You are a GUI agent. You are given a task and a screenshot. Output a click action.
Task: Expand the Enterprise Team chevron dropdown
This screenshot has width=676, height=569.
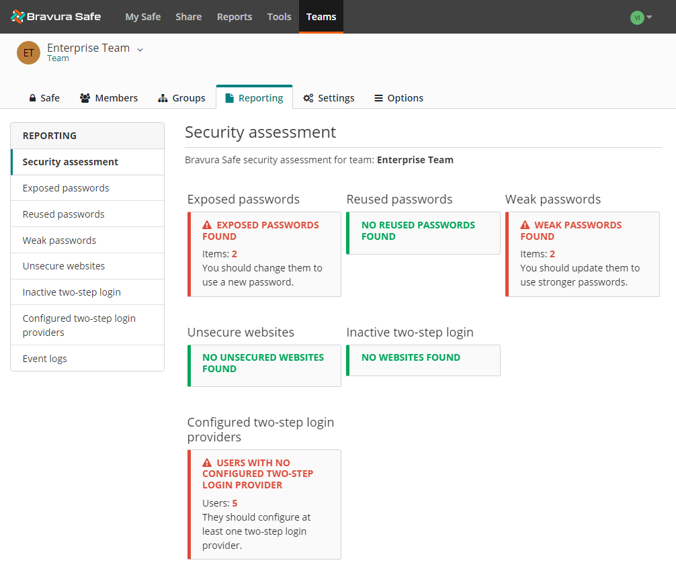140,49
